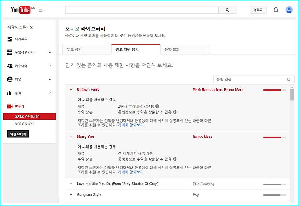
Task: Click the Gangnam Style song title
Action: tap(89, 194)
